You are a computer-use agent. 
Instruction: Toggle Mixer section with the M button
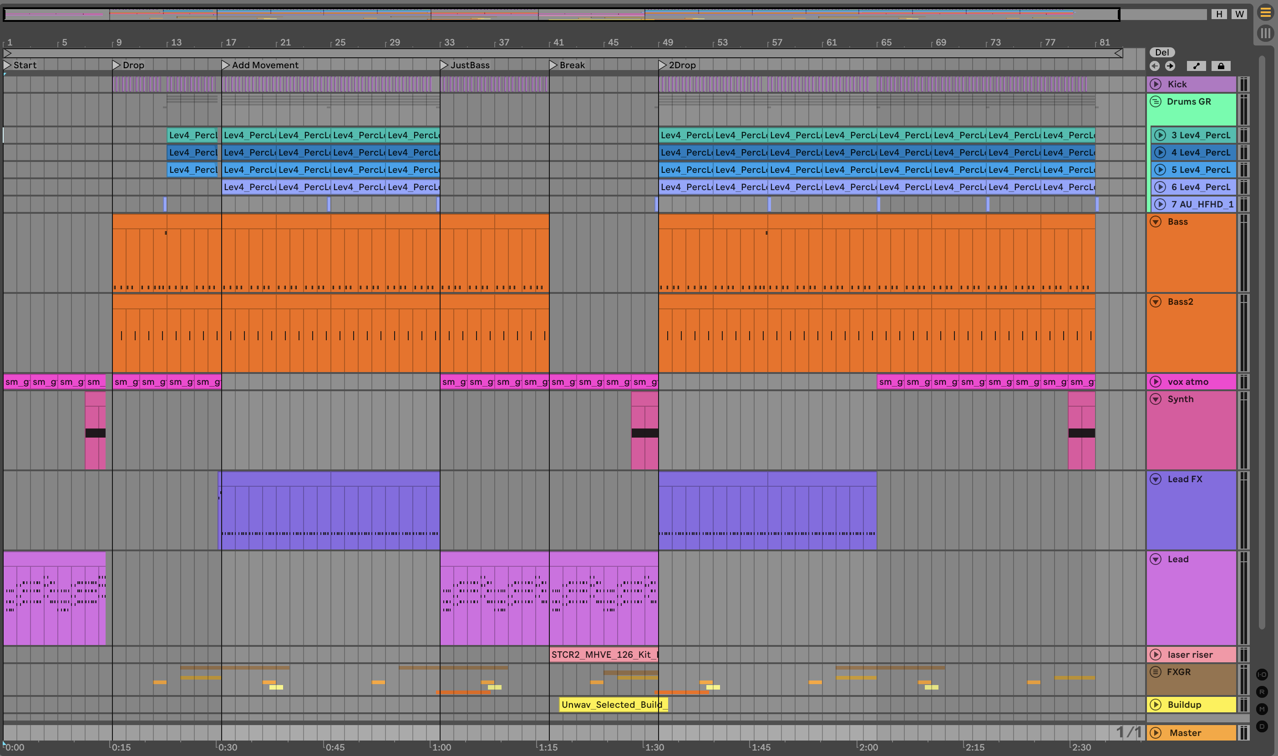pyautogui.click(x=1262, y=709)
